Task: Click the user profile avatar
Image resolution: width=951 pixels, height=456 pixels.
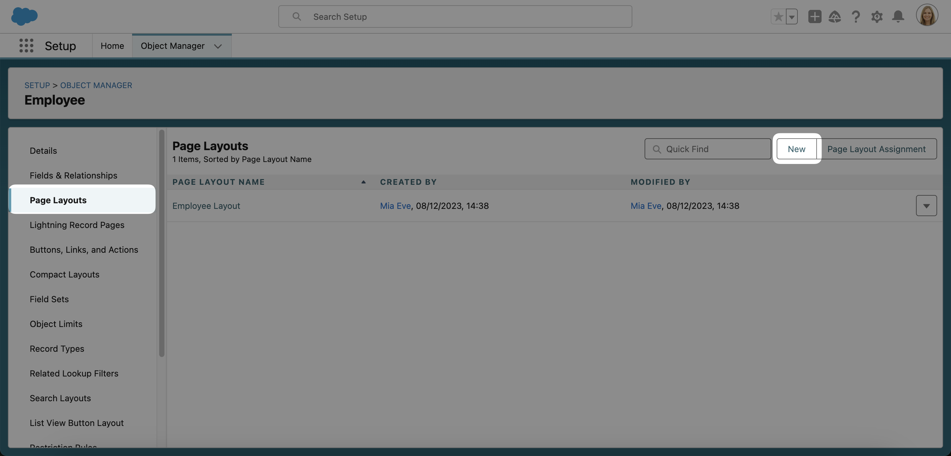Action: click(x=927, y=16)
